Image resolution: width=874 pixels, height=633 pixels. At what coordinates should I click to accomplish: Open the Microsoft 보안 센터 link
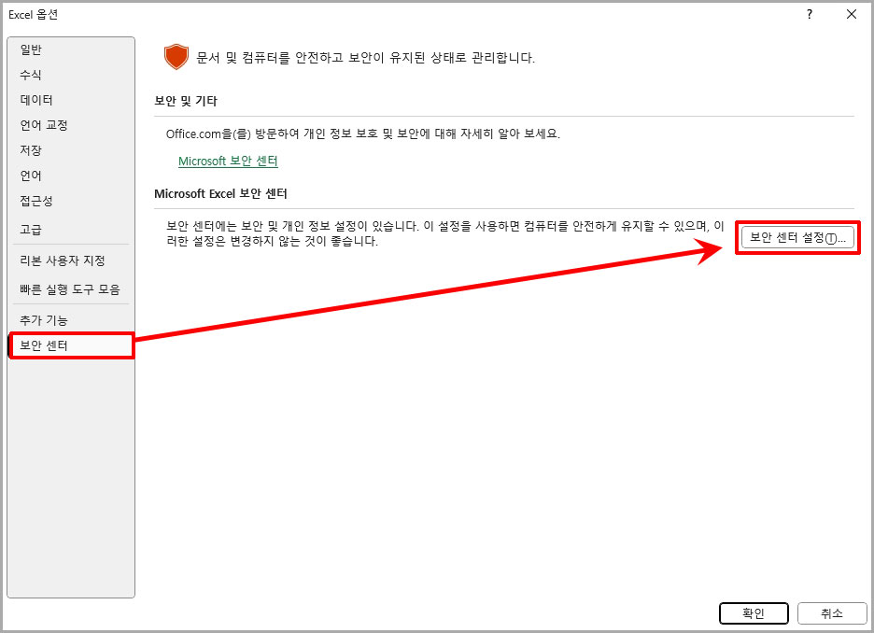[229, 162]
